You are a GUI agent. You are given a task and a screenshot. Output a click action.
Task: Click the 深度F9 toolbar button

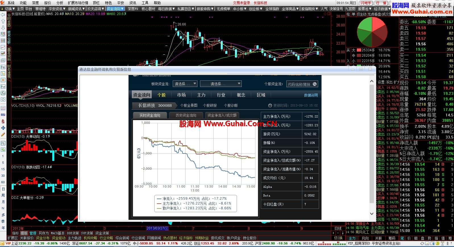click(133, 9)
